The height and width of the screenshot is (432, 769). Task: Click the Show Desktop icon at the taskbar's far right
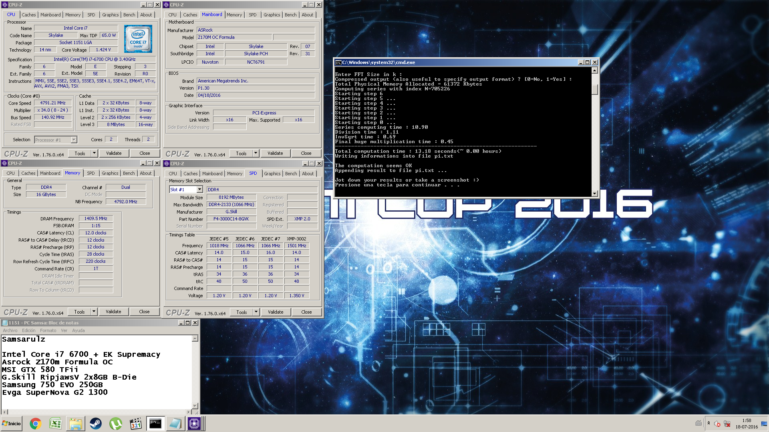tap(765, 424)
